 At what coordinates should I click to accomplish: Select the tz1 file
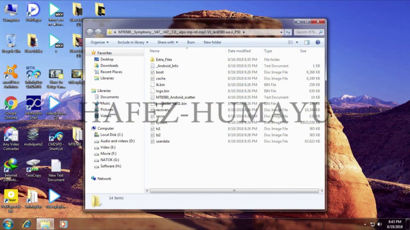tap(158, 129)
